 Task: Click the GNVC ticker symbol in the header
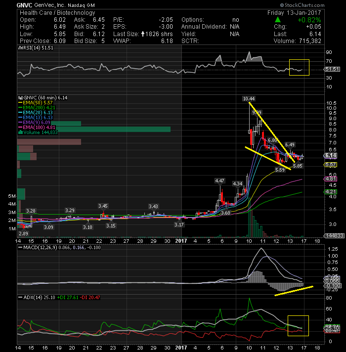[x=25, y=5]
